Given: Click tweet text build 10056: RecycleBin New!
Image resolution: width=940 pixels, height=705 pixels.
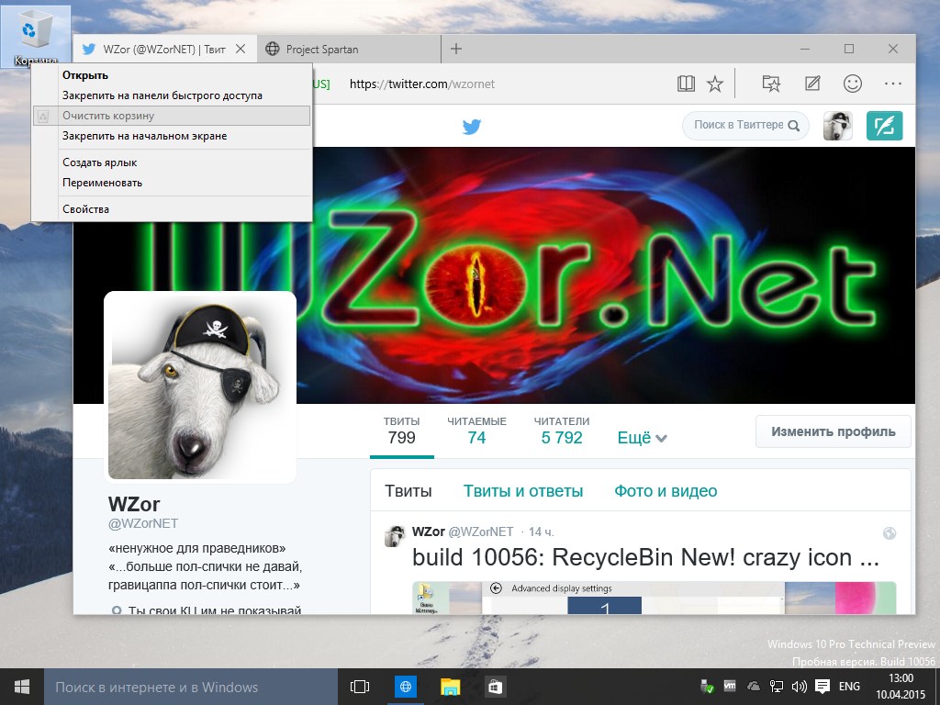Looking at the screenshot, I should (645, 557).
